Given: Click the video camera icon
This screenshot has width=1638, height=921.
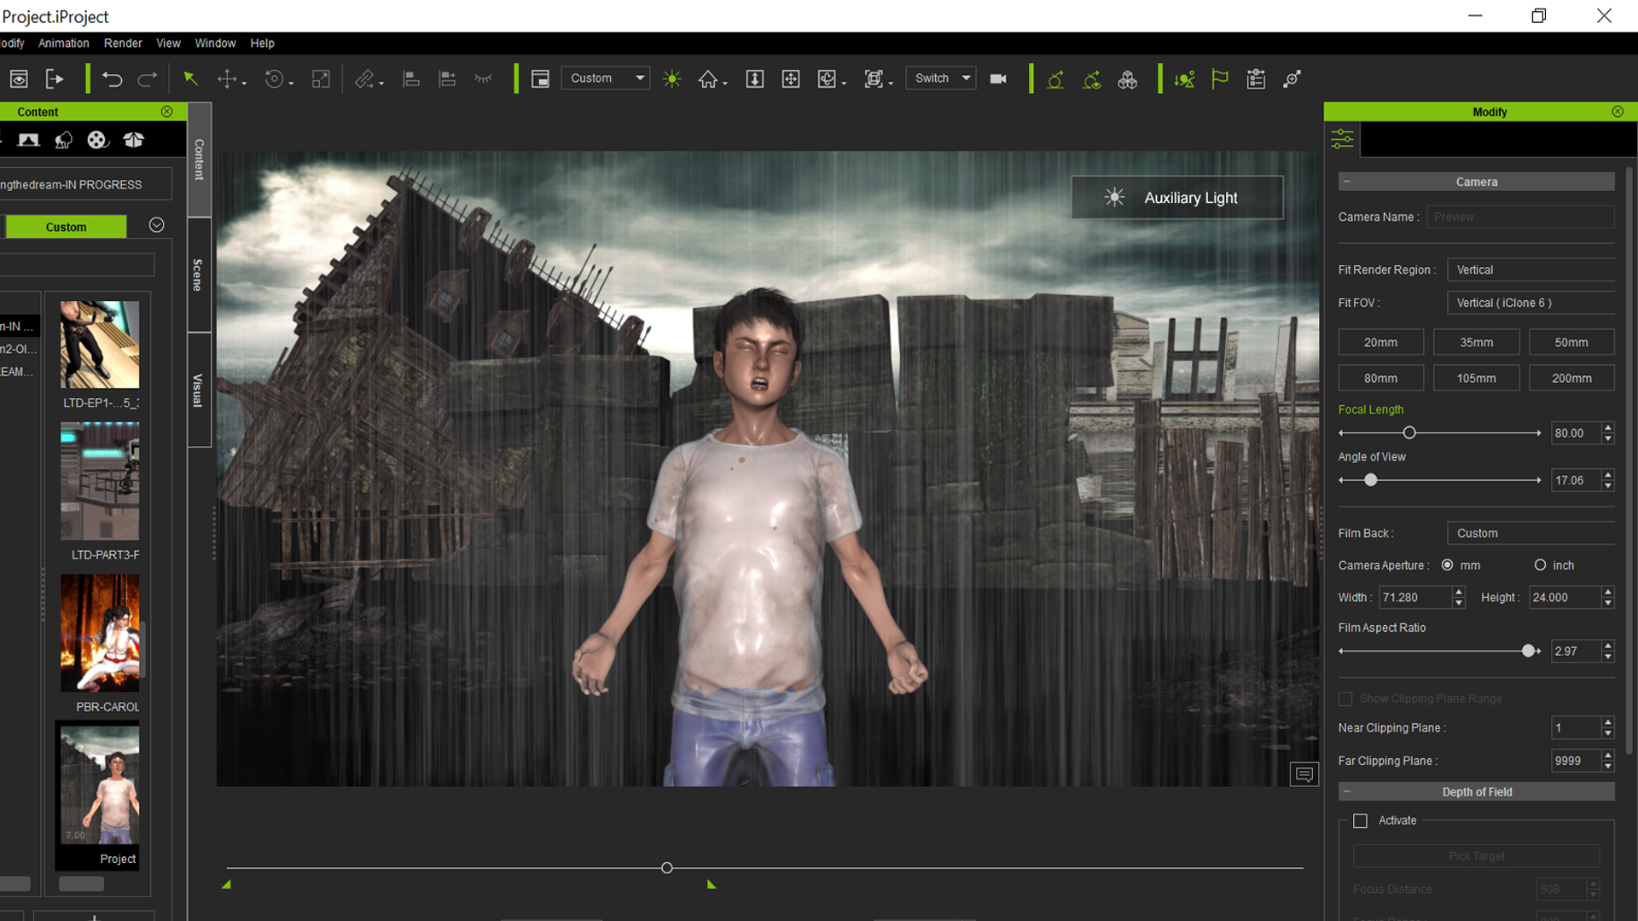Looking at the screenshot, I should click(998, 79).
